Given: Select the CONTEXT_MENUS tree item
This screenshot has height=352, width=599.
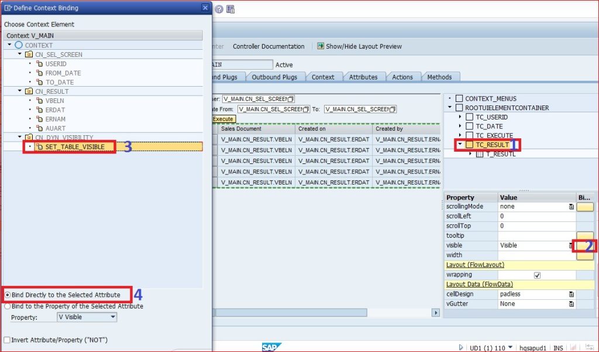Looking at the screenshot, I should point(491,99).
